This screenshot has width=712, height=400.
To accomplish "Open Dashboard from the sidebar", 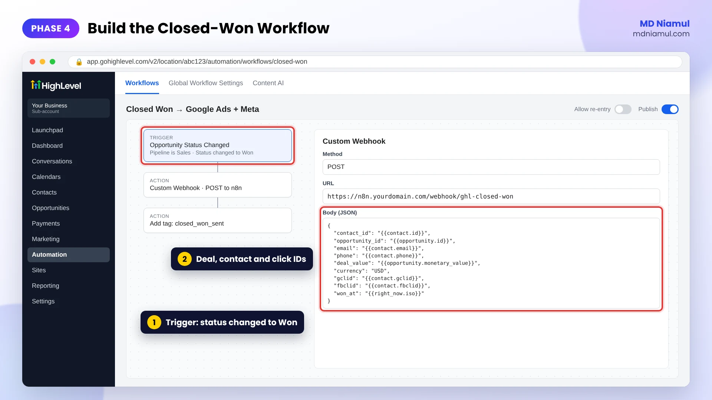I will 69,146.
